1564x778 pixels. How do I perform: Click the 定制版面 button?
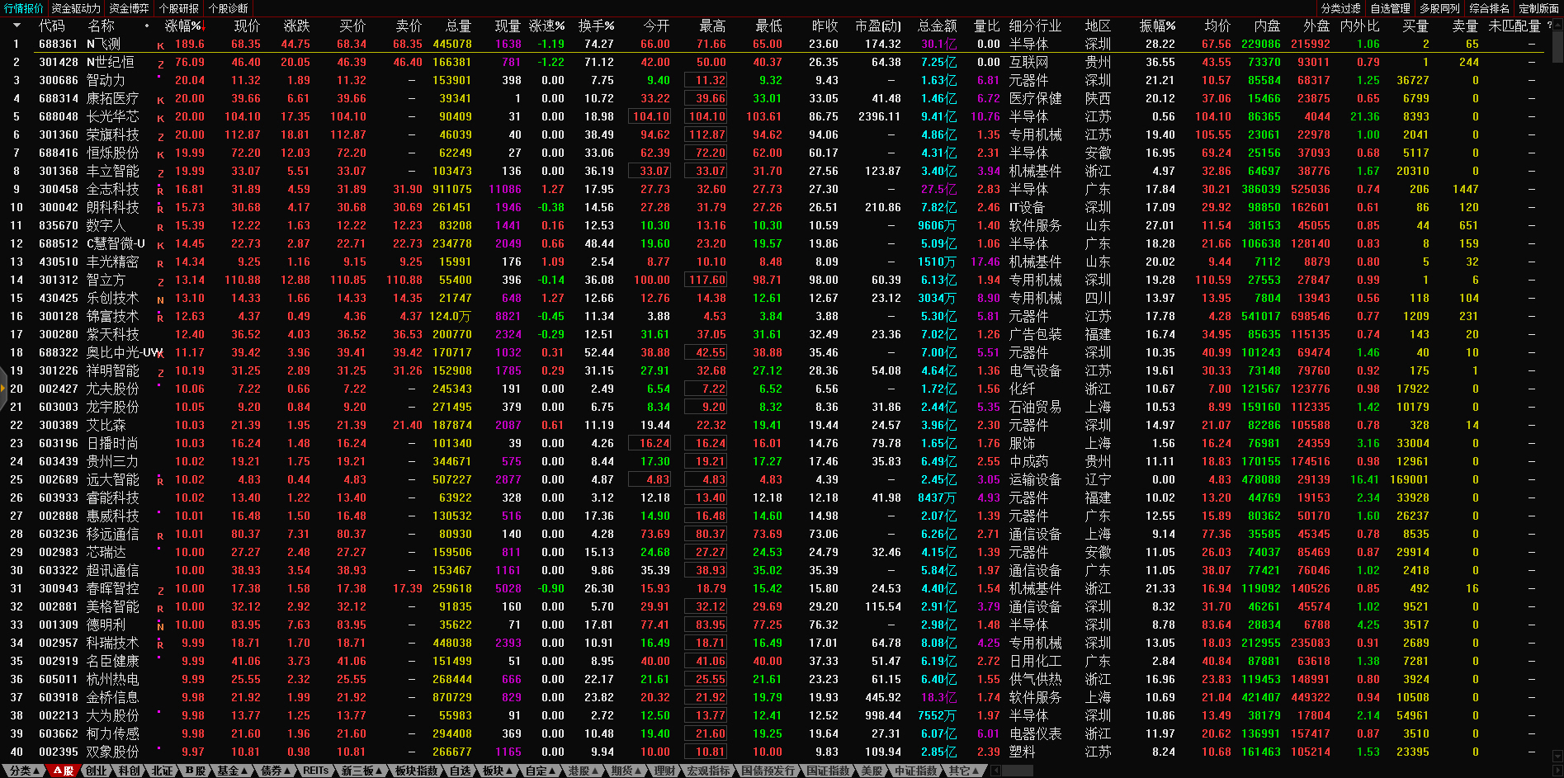[x=1538, y=8]
